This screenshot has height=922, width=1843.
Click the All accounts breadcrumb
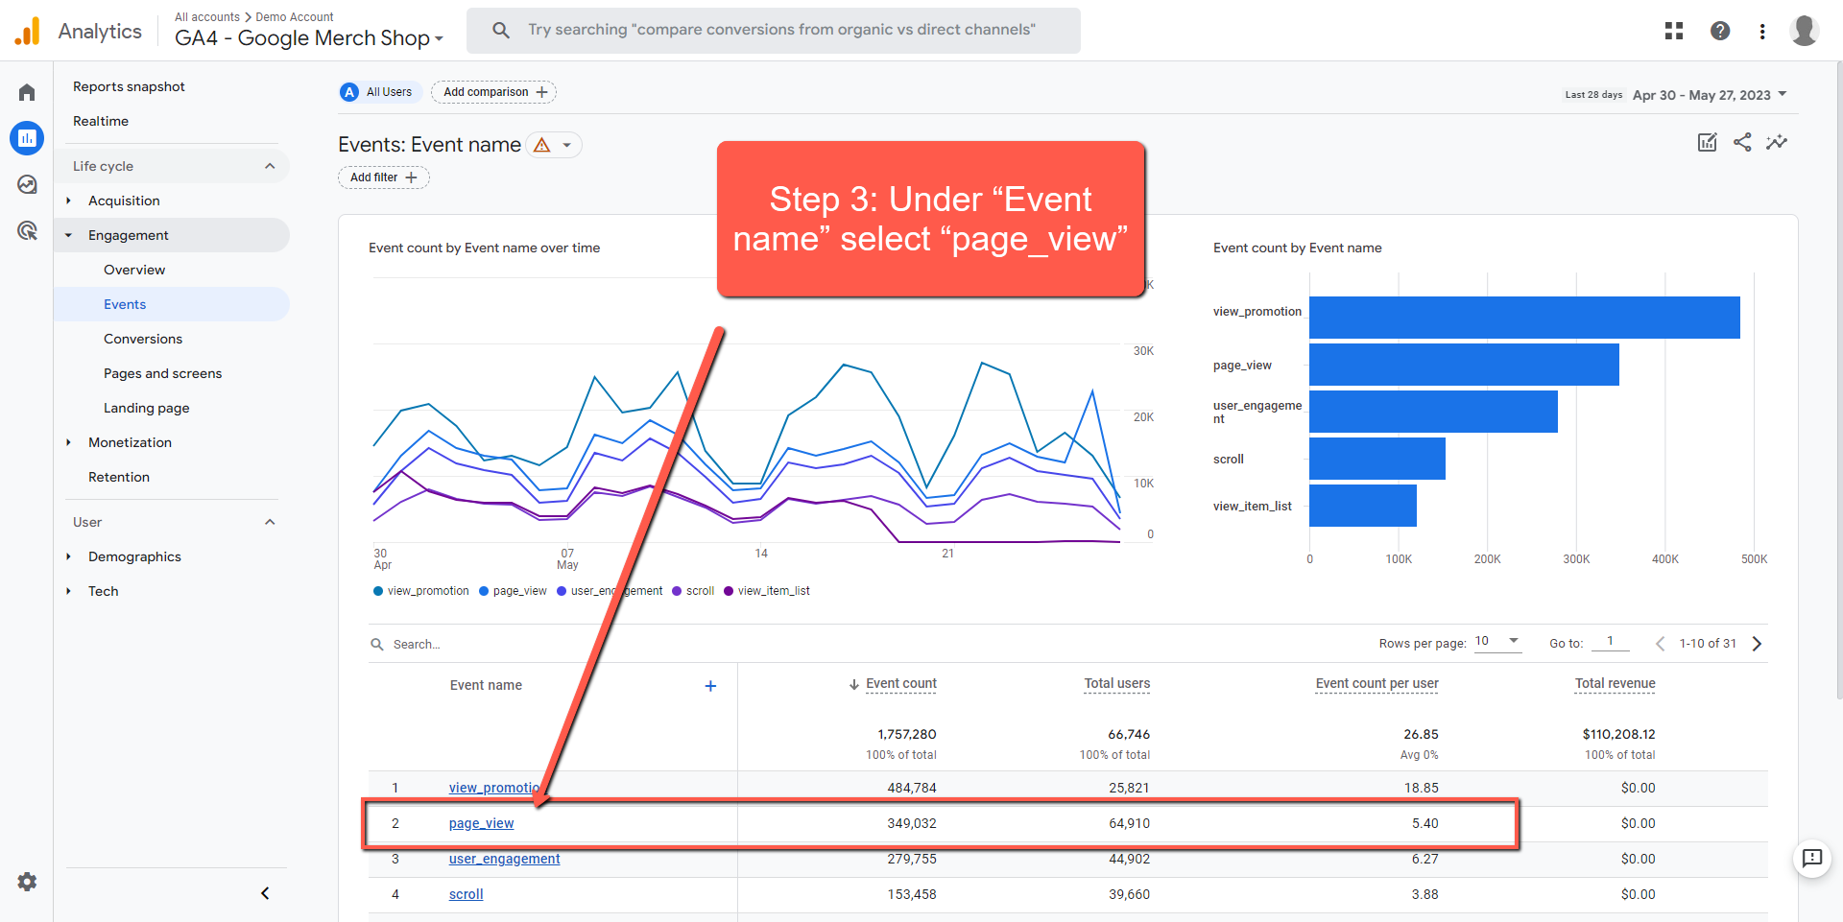(206, 17)
